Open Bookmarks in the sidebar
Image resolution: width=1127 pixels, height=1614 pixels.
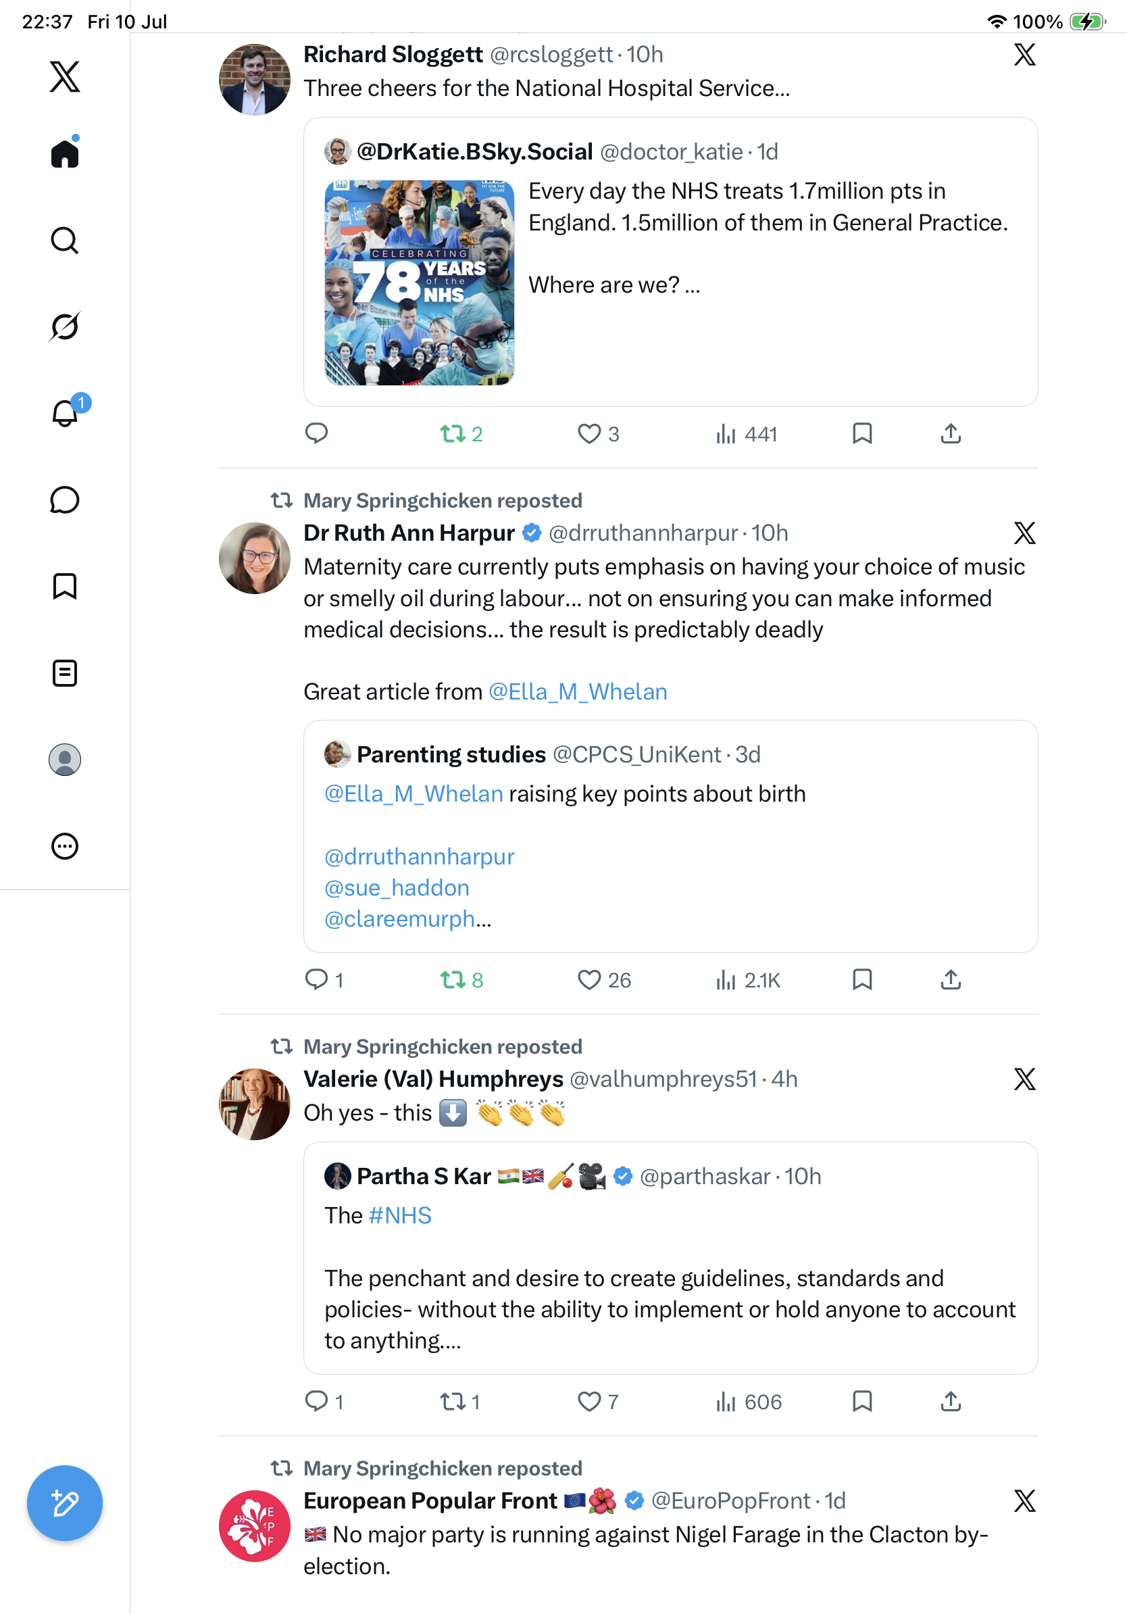[65, 586]
